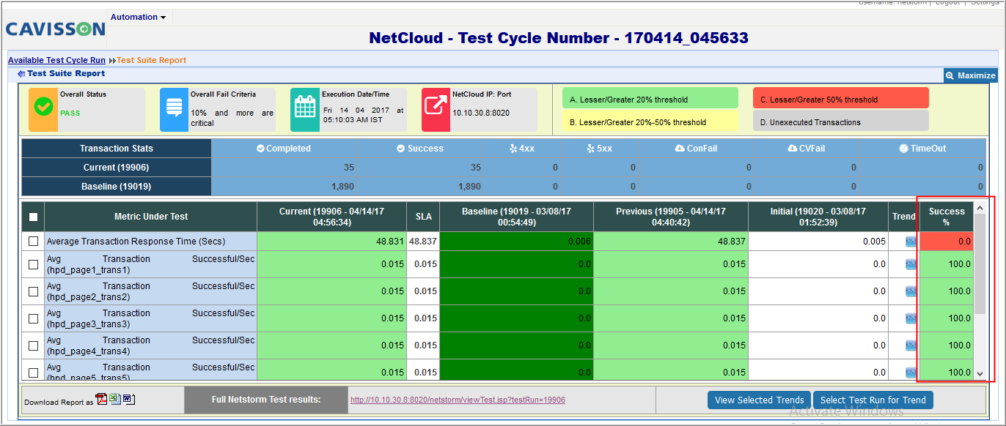Screen dimensions: 1006x426
Task: Click the Success column header in Transaction Stats
Action: pyautogui.click(x=420, y=149)
